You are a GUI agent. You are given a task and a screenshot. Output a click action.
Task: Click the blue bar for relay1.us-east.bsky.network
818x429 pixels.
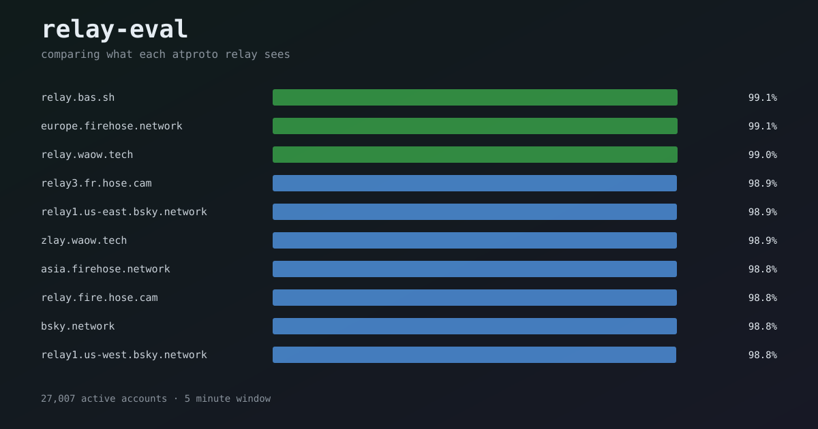[x=474, y=212]
